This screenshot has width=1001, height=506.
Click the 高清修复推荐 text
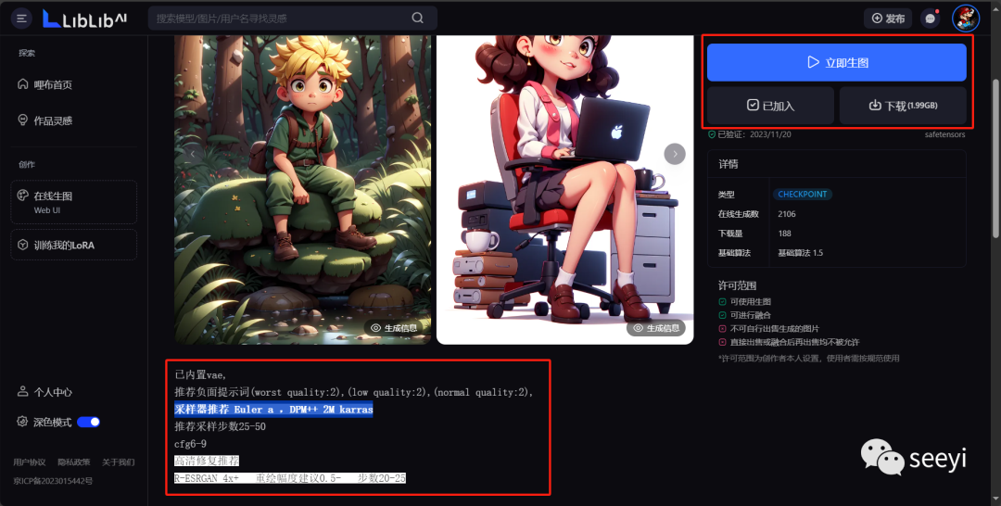(x=207, y=461)
